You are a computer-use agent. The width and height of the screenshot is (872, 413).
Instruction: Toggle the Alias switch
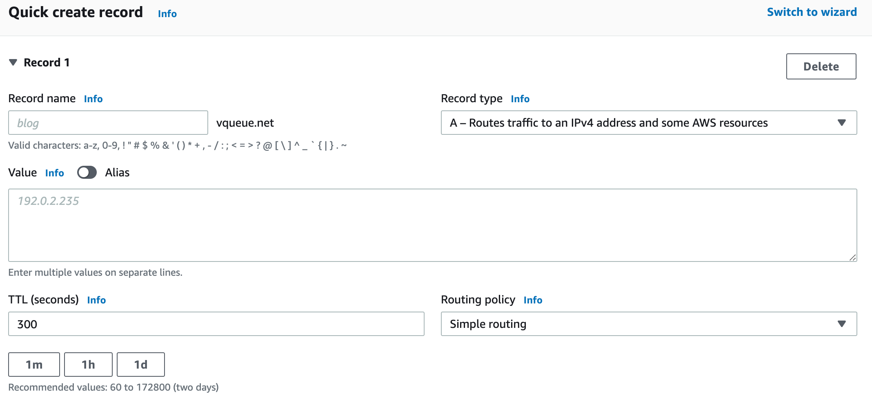(x=87, y=173)
